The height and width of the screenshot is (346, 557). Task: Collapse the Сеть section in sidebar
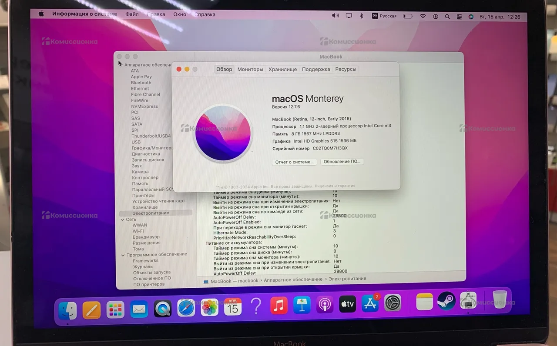[122, 220]
